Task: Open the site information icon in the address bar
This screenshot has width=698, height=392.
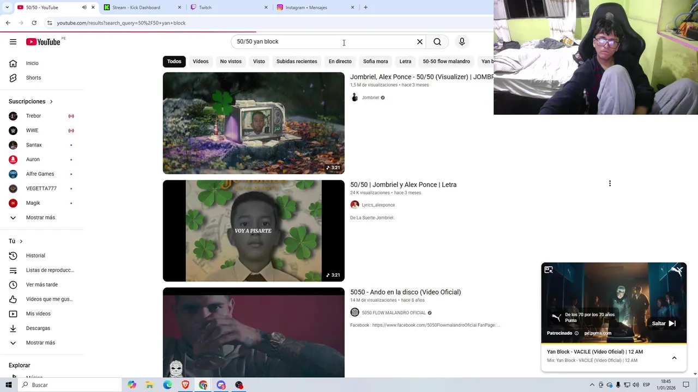Action: click(x=50, y=23)
